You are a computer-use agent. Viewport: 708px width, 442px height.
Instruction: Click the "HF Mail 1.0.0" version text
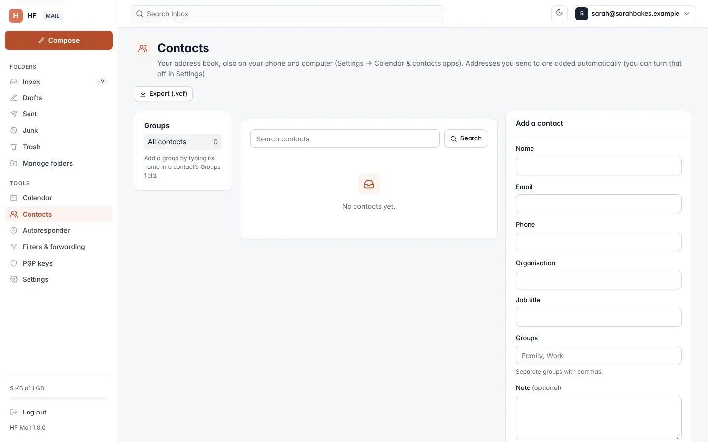tap(28, 428)
